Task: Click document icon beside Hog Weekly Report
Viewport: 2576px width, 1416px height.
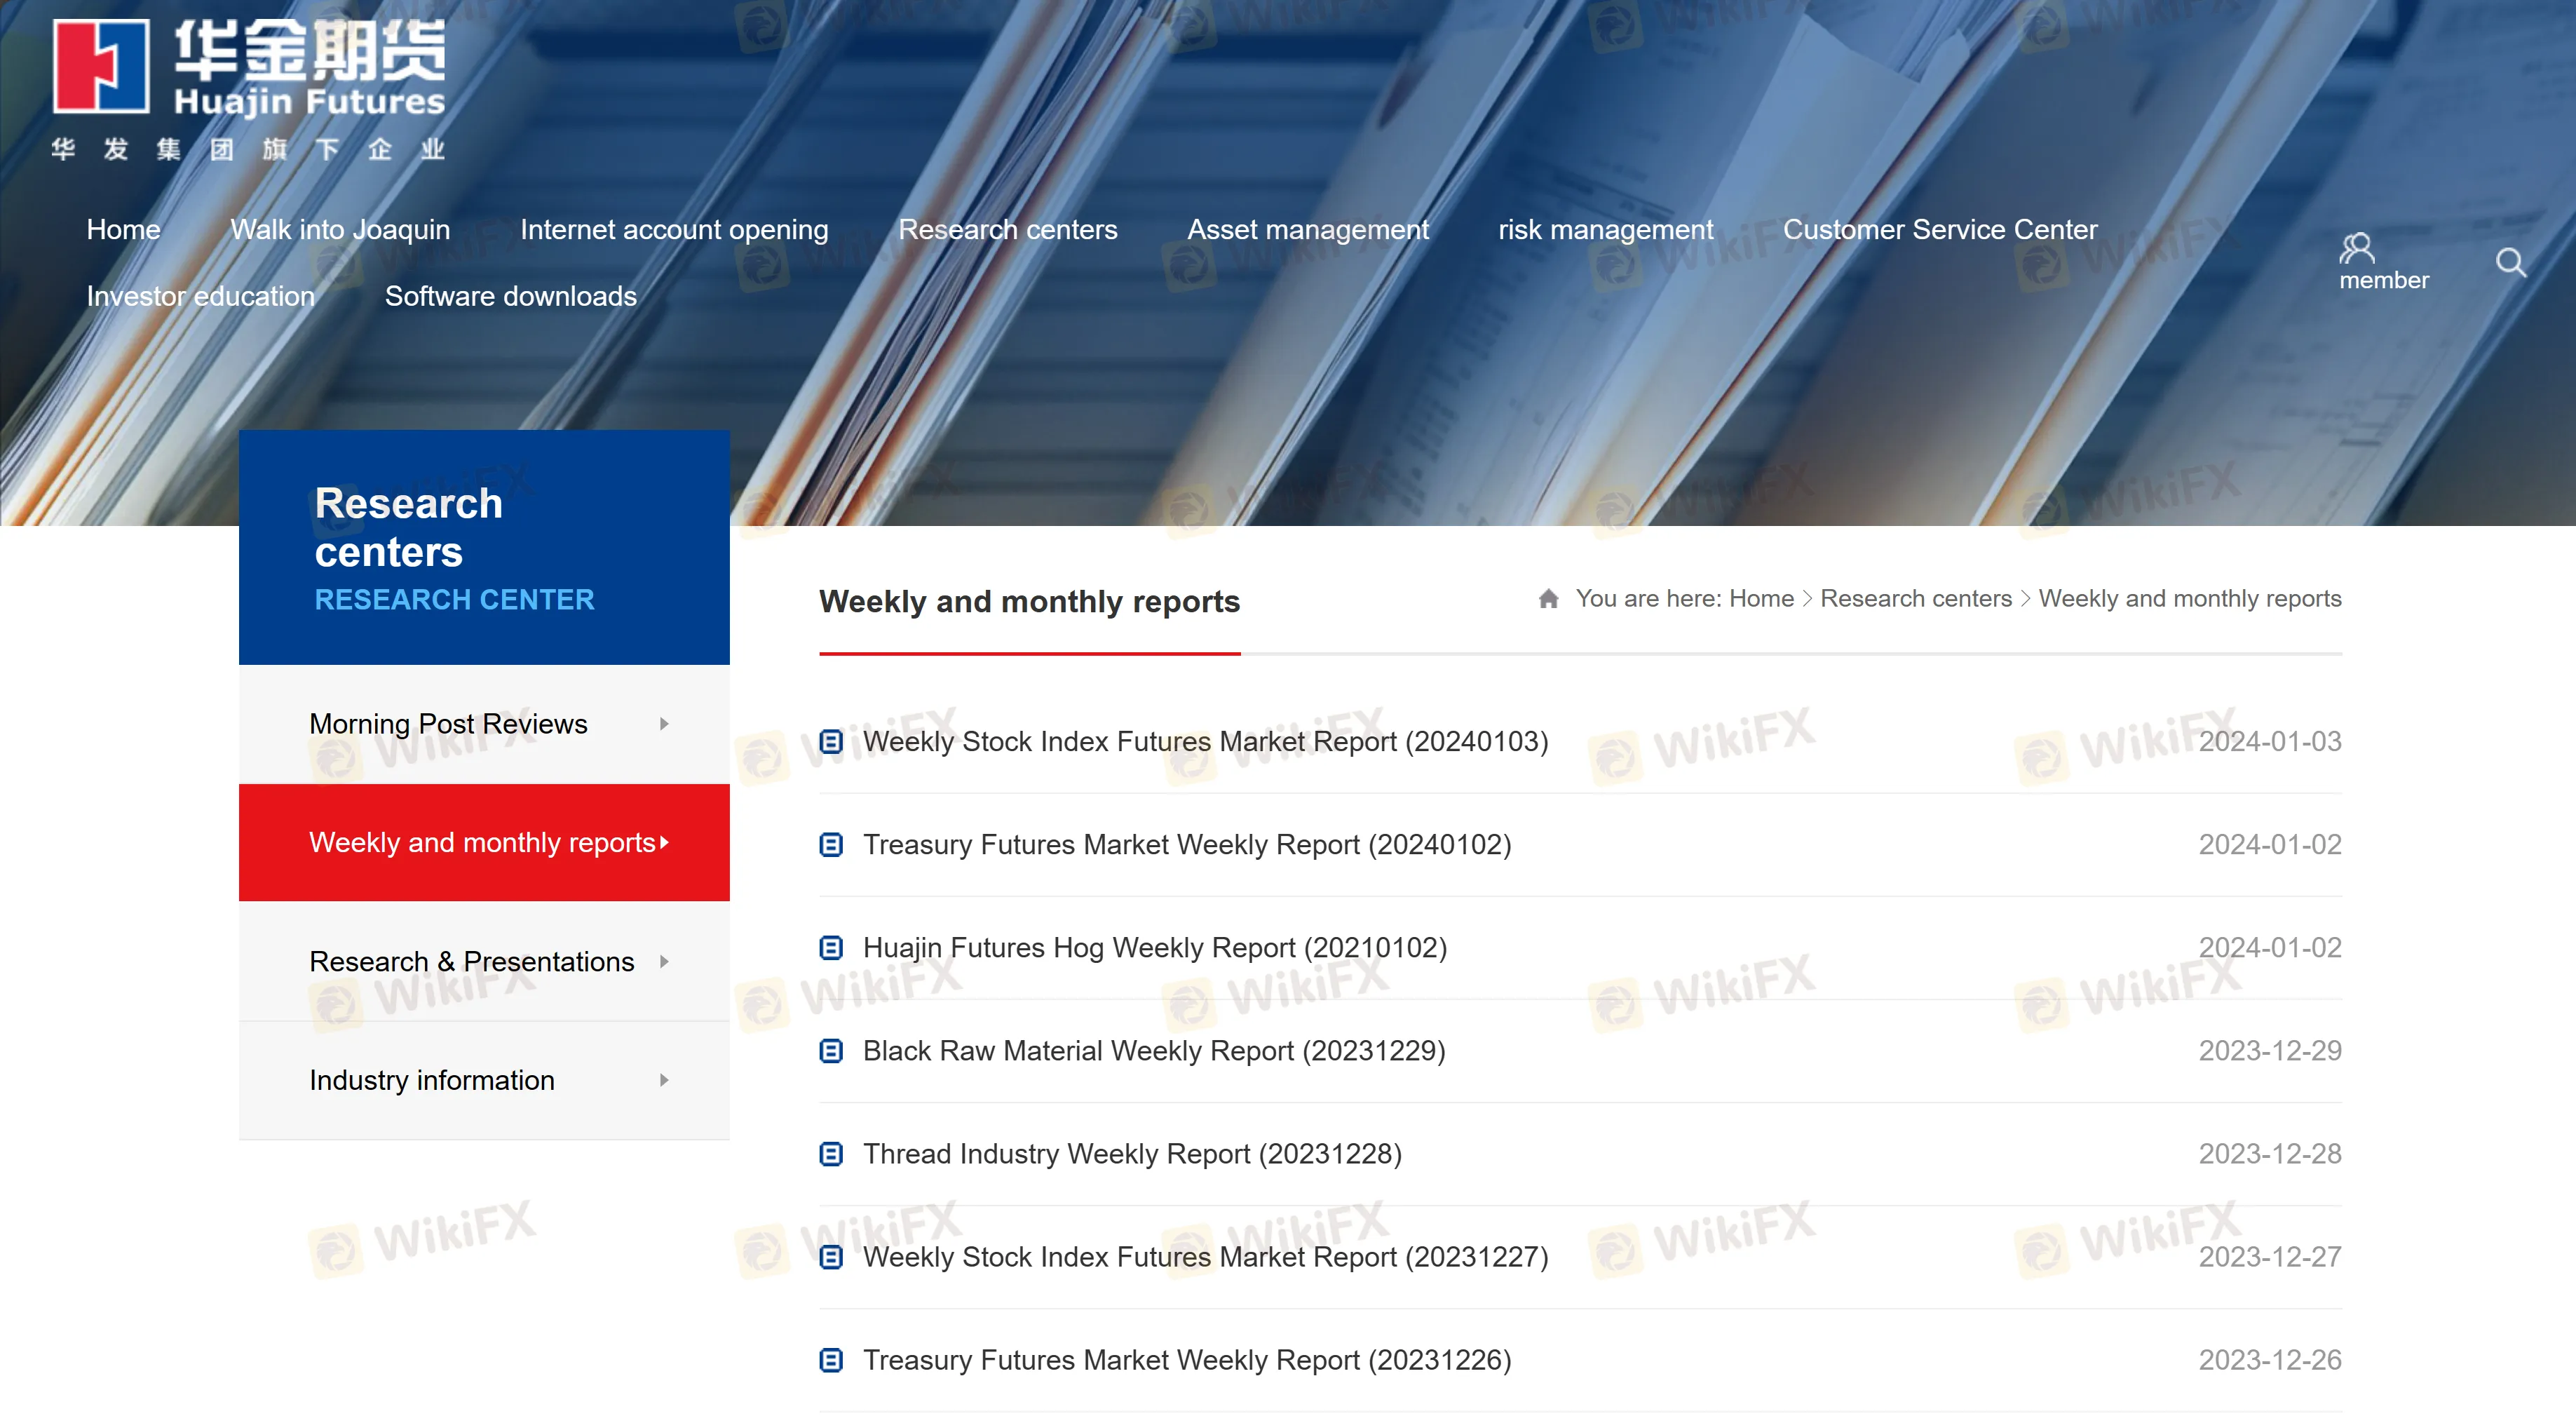Action: pos(831,947)
